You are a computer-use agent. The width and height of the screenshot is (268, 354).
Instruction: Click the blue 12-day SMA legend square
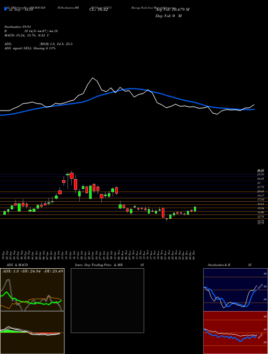click(6, 9)
